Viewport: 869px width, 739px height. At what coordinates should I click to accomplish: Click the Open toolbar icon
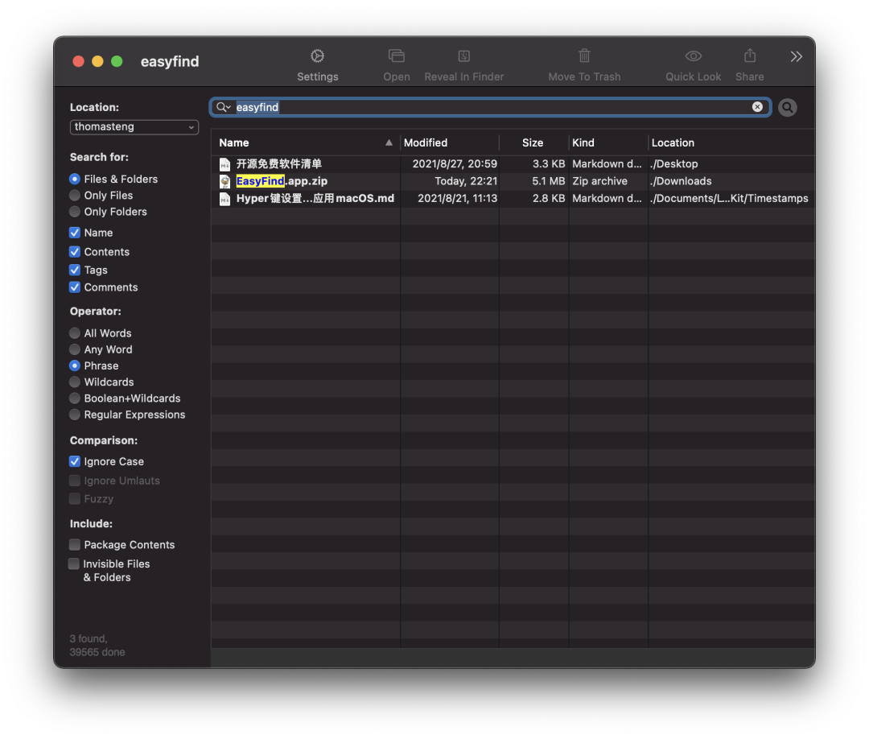(x=396, y=56)
